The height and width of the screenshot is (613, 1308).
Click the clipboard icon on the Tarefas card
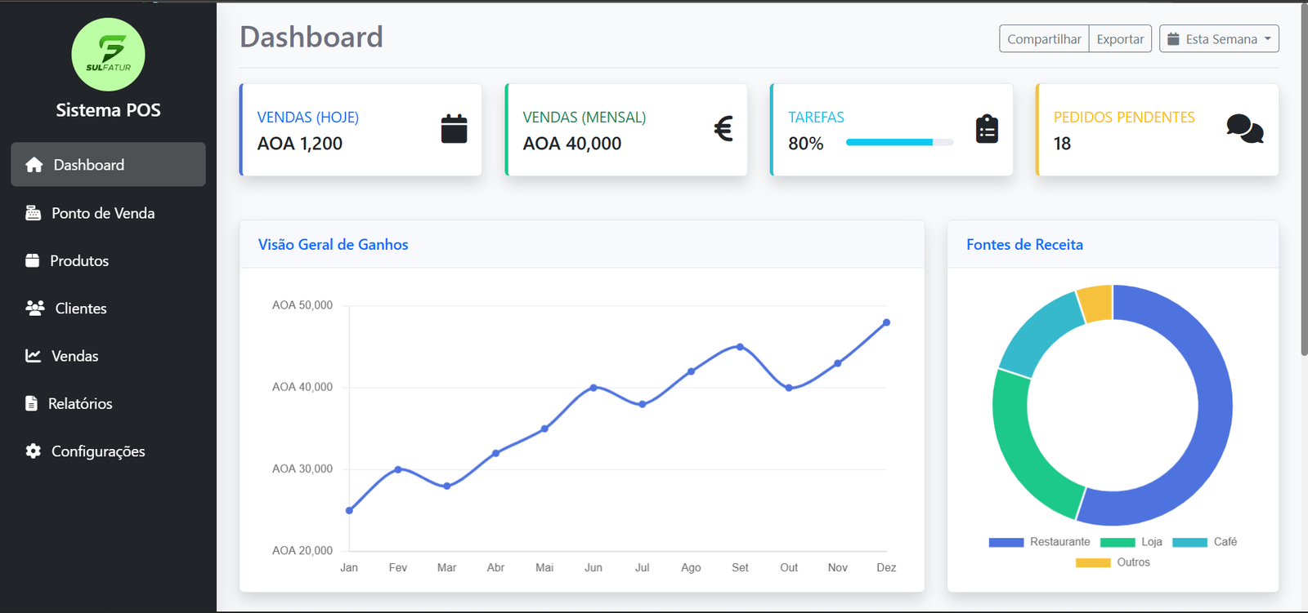click(987, 129)
